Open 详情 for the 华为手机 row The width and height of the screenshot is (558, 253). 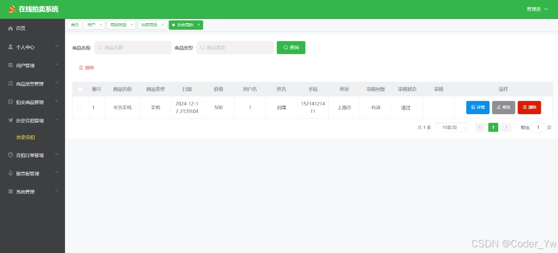click(478, 107)
